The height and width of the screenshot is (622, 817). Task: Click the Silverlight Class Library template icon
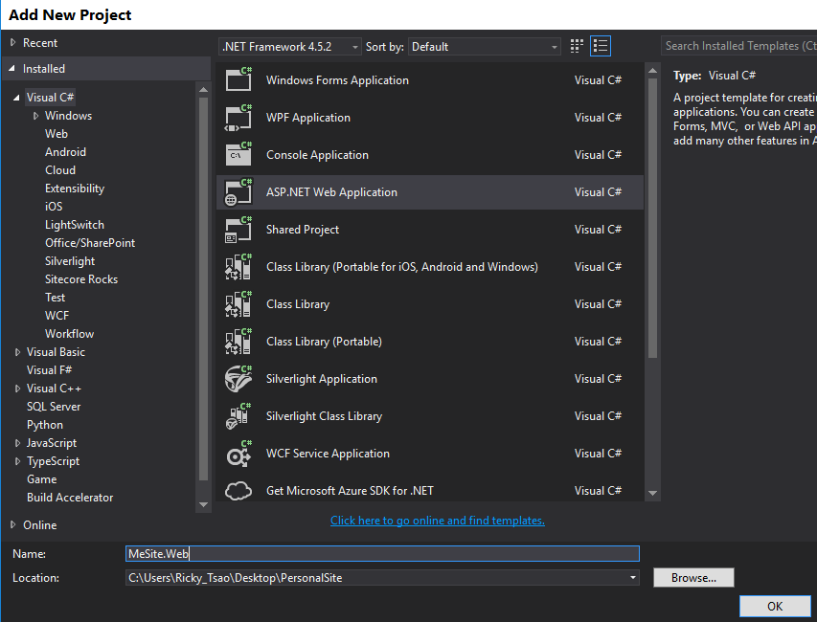coord(238,416)
